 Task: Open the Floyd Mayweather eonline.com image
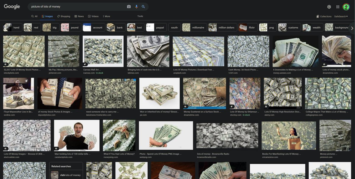[x=19, y=93]
